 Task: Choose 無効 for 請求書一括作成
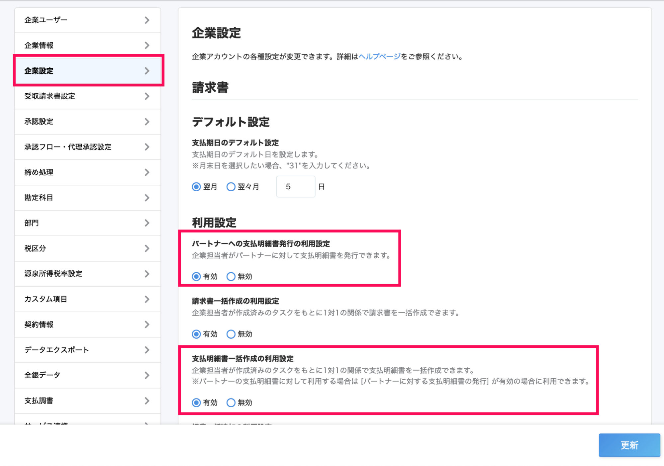pos(231,334)
